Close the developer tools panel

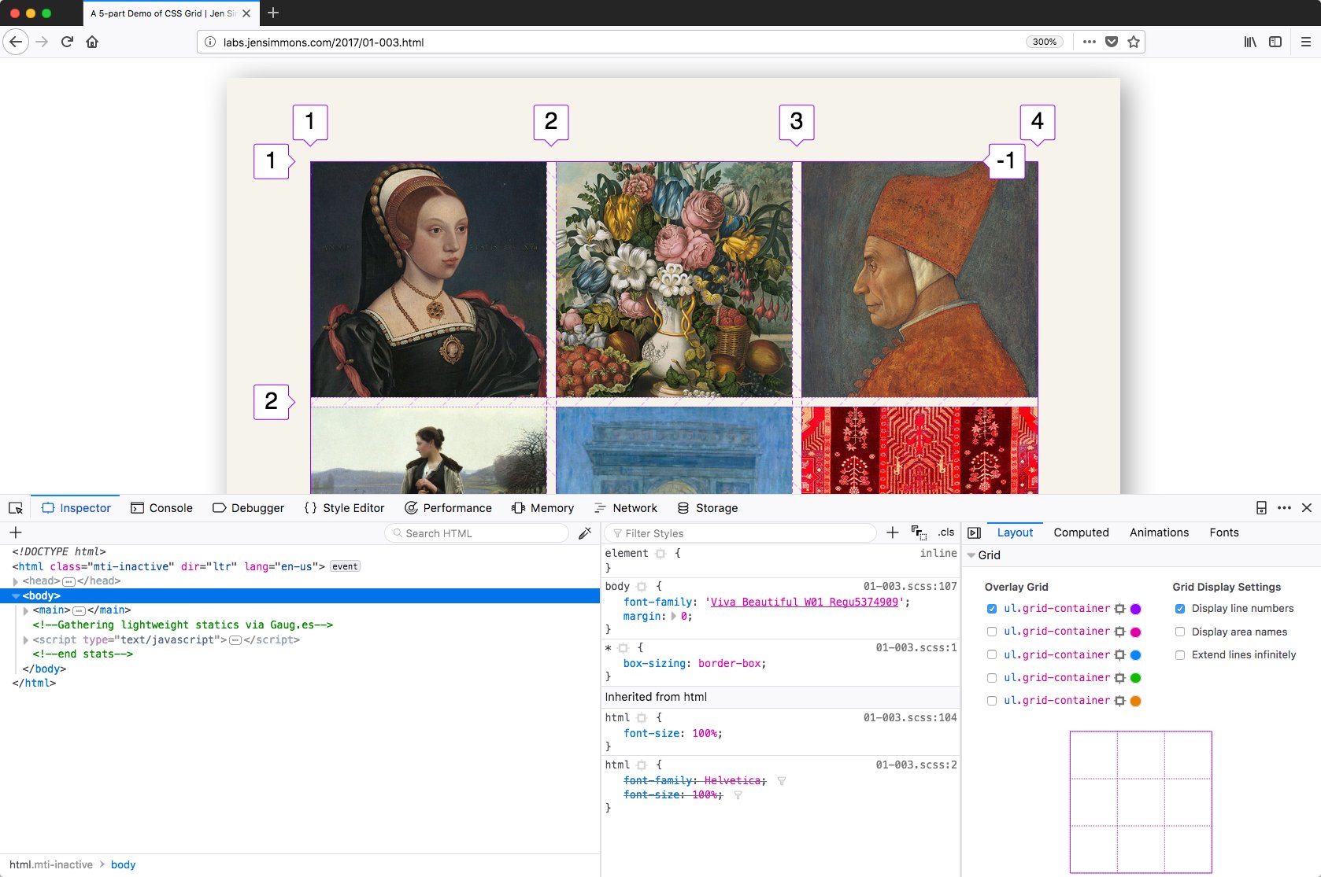coord(1307,508)
